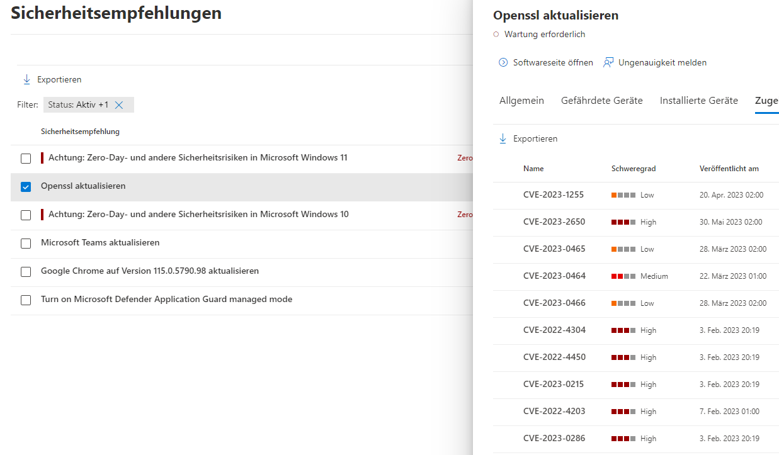779x455 pixels.
Task: Check the Microsoft Teams aktualisieren checkbox
Action: point(26,243)
